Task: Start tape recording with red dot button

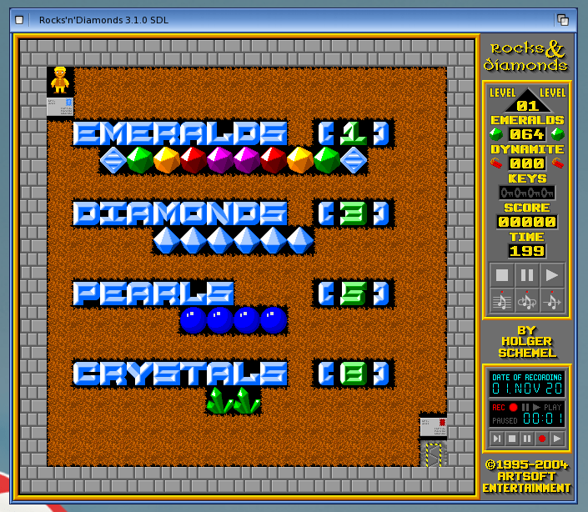Action: (x=542, y=438)
